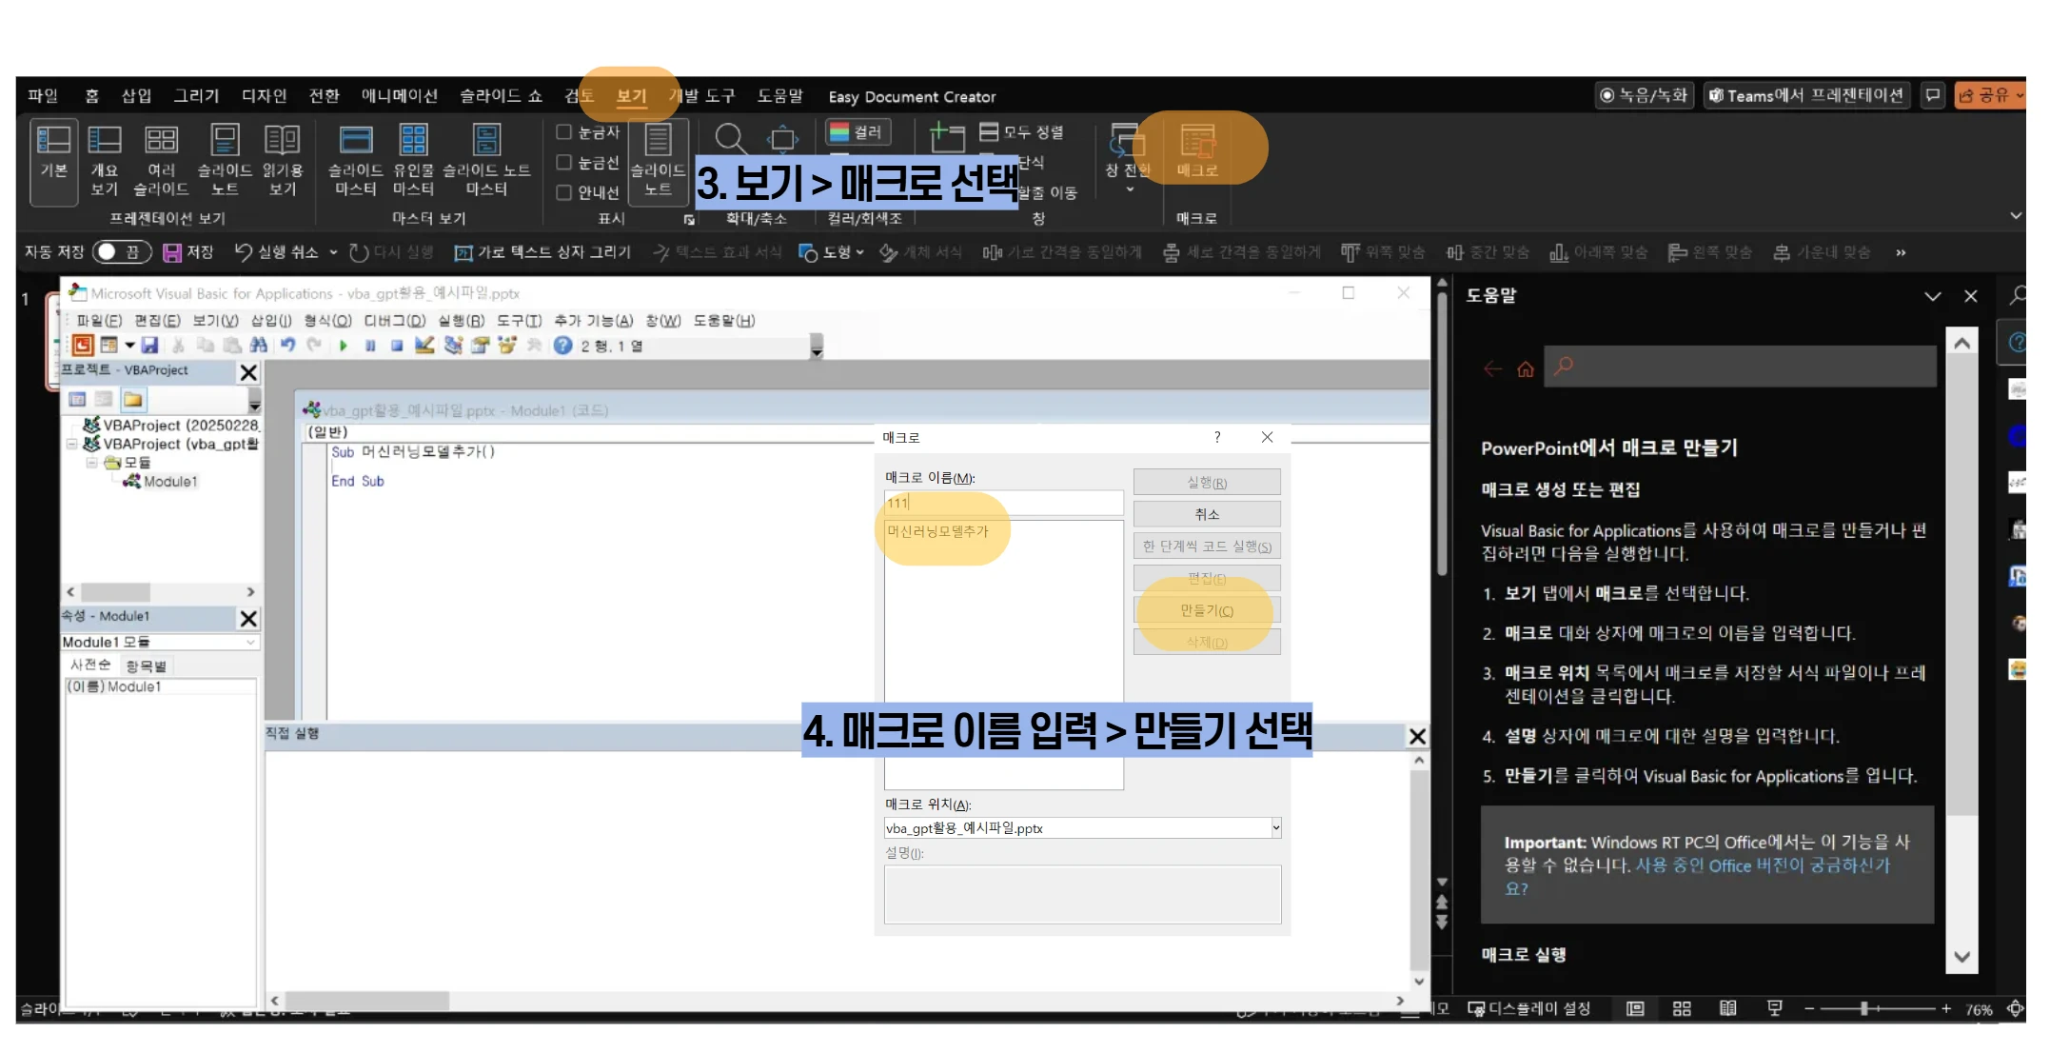This screenshot has height=1053, width=2050.
Task: Collapse the ribbon with chevron
Action: click(2015, 216)
